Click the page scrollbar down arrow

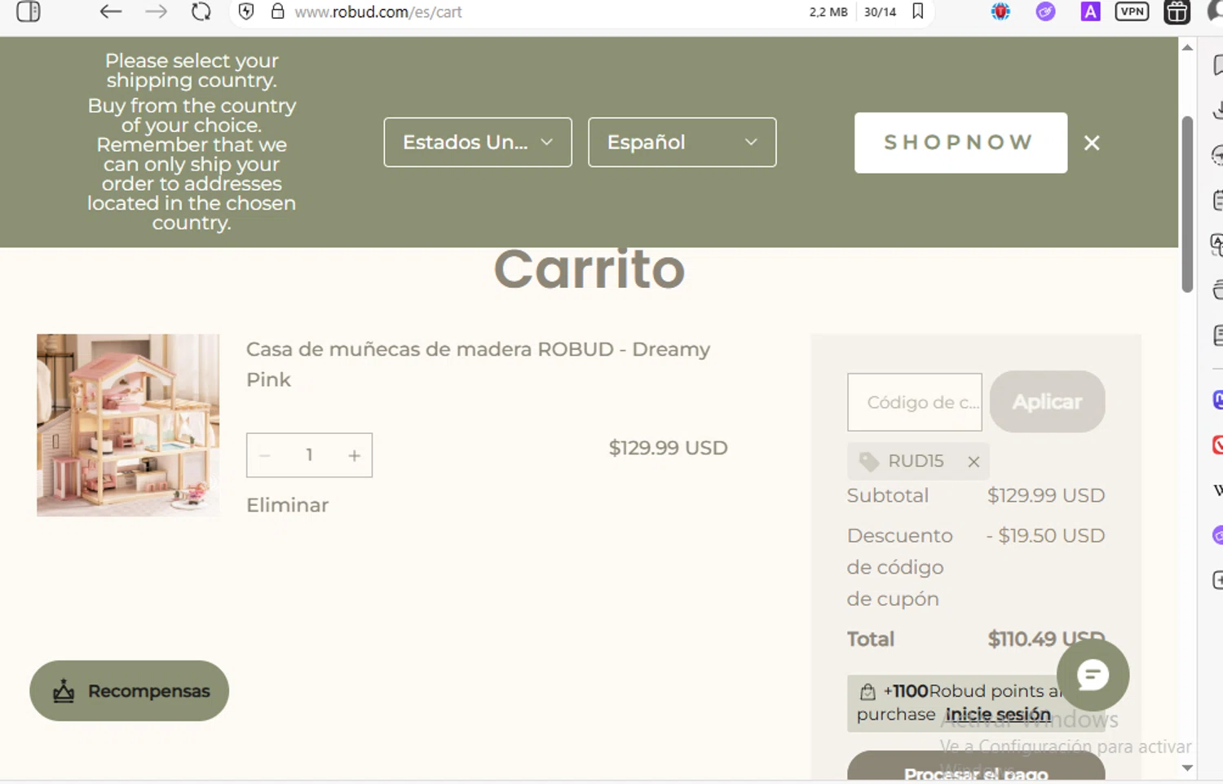tap(1187, 768)
